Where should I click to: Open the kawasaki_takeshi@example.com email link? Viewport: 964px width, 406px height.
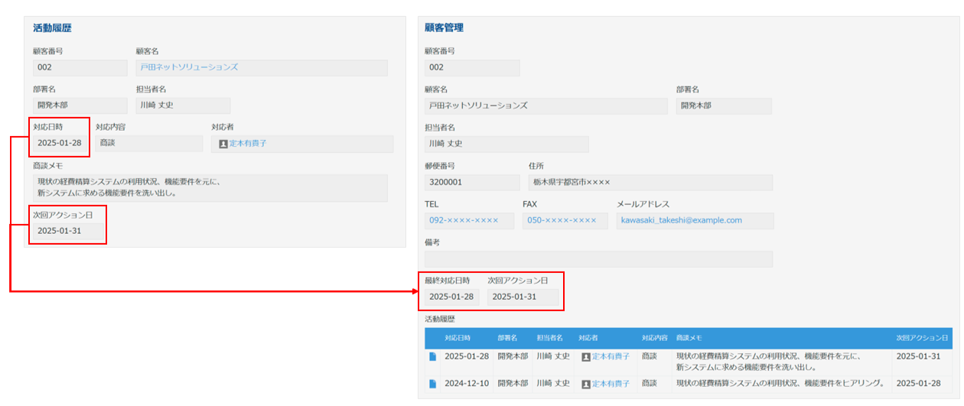[682, 220]
